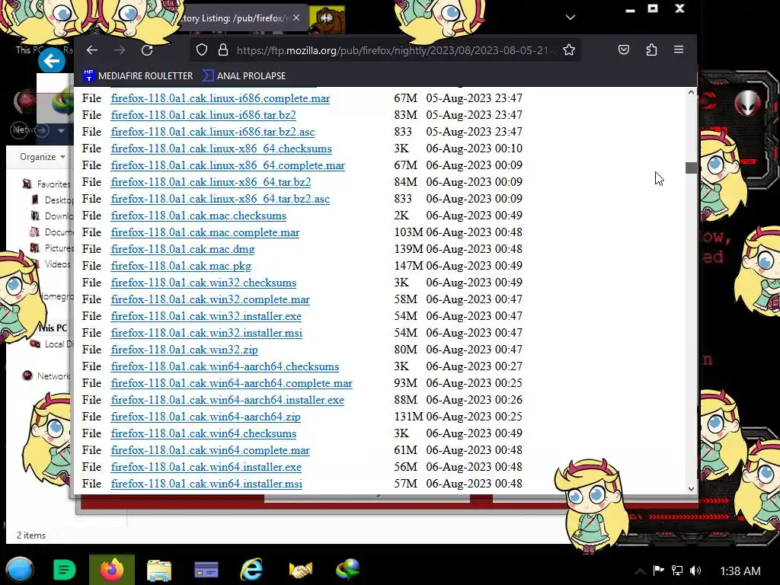
Task: Switch to second tab with bear thumbnail
Action: click(326, 18)
